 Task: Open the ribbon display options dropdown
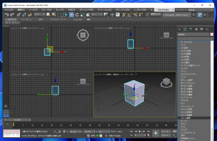(x=89, y=19)
